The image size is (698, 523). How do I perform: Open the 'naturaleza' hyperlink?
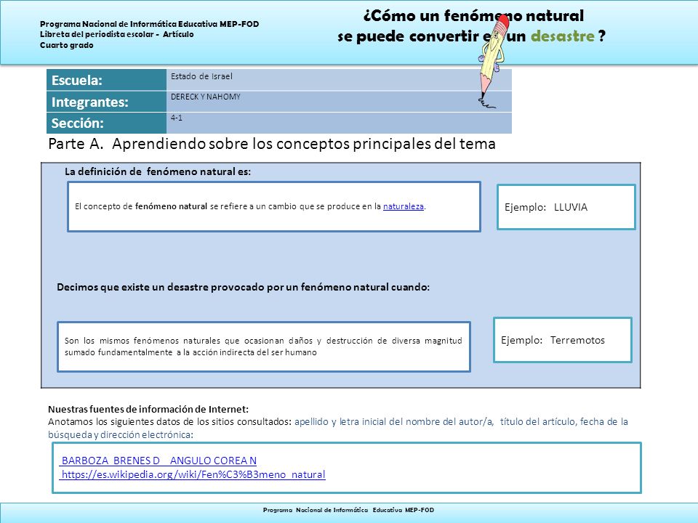[x=404, y=206]
